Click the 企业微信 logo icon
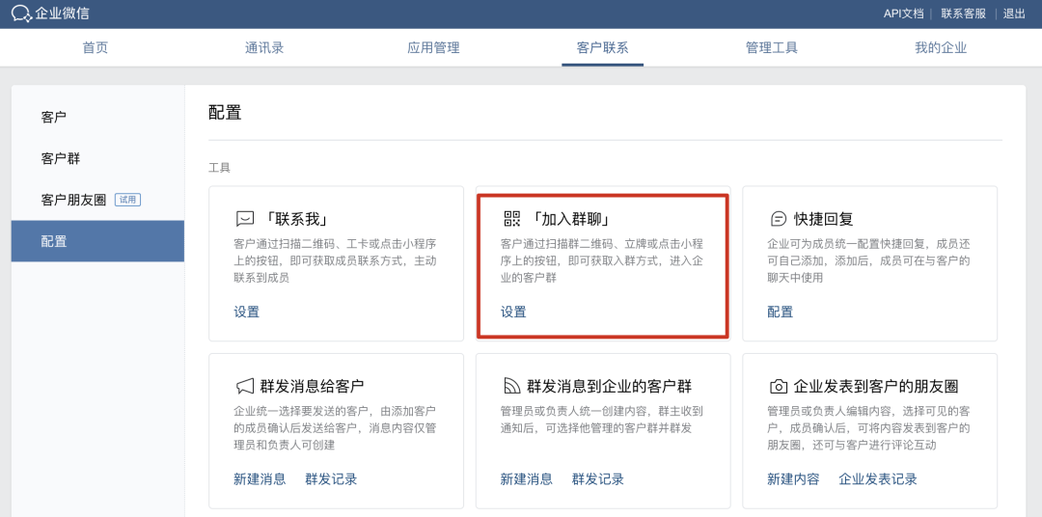This screenshot has height=517, width=1042. (21, 14)
